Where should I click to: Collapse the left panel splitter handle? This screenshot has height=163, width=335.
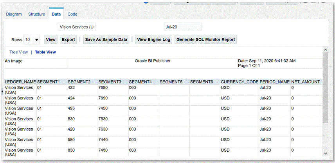[x=2, y=91]
